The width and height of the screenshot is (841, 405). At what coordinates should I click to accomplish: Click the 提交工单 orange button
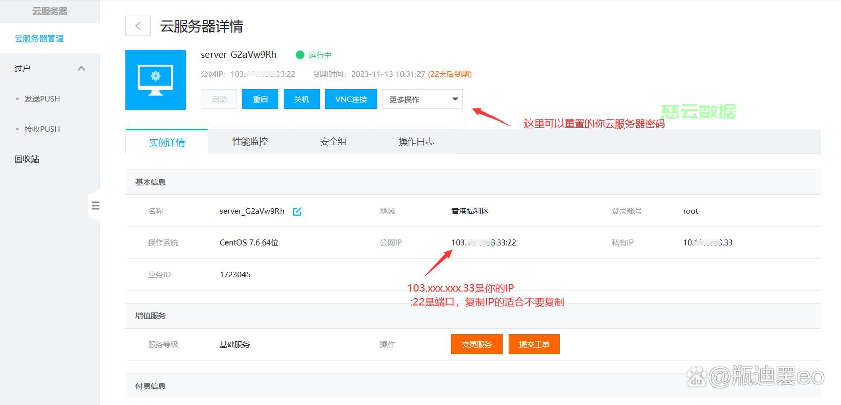[534, 344]
